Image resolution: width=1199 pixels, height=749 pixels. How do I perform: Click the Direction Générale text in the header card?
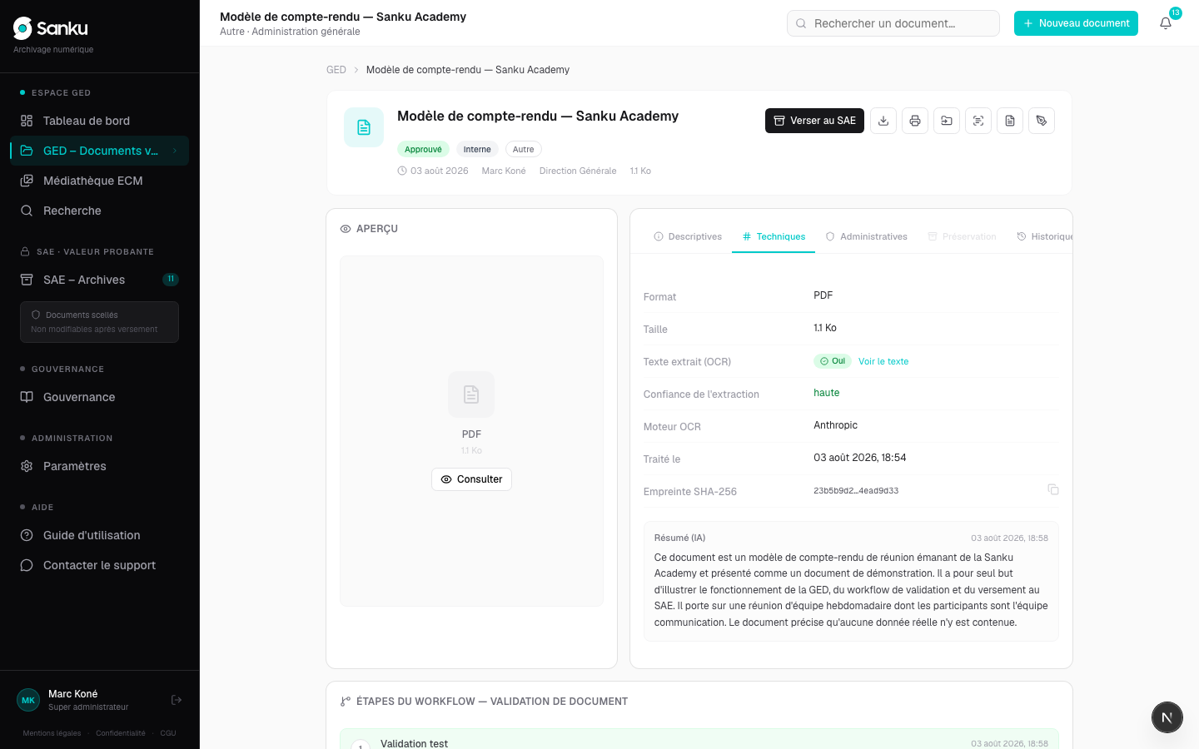[x=578, y=171]
